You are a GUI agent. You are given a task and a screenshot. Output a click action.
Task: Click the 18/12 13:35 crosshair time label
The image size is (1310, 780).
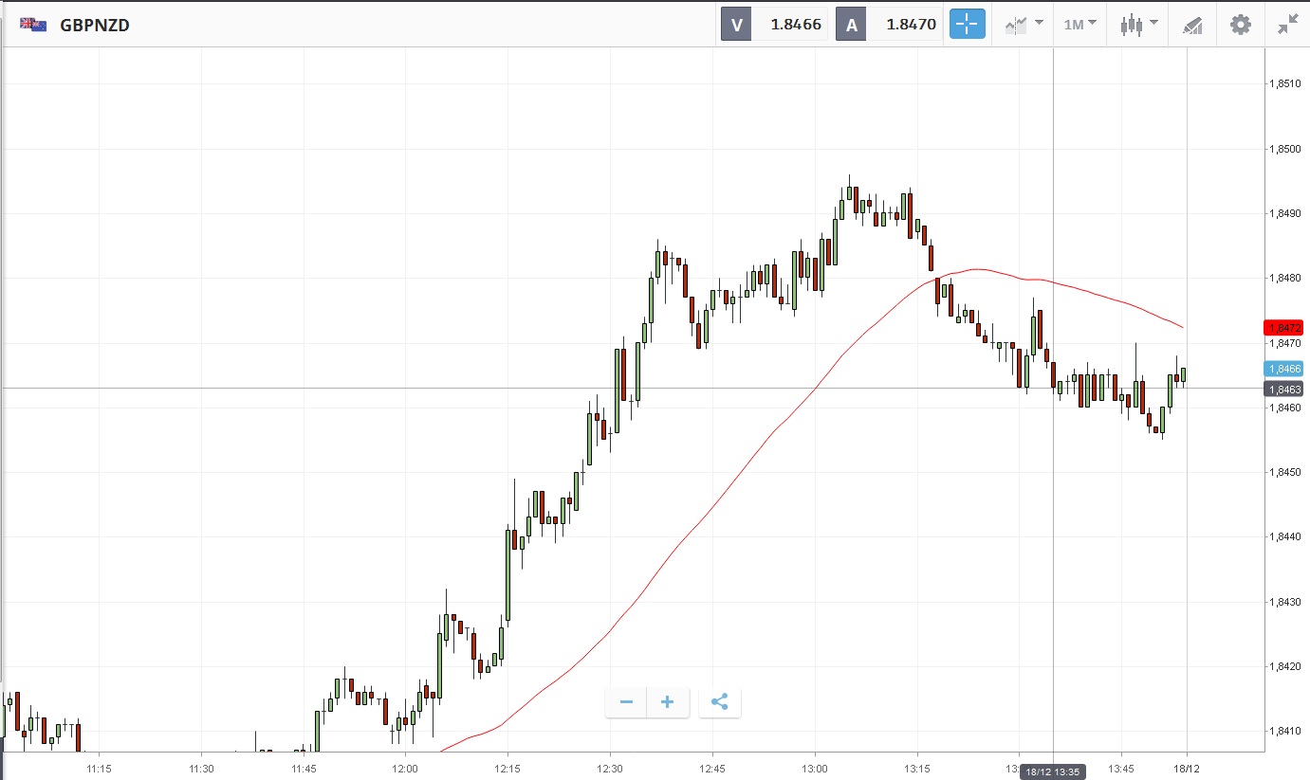coord(1053,771)
